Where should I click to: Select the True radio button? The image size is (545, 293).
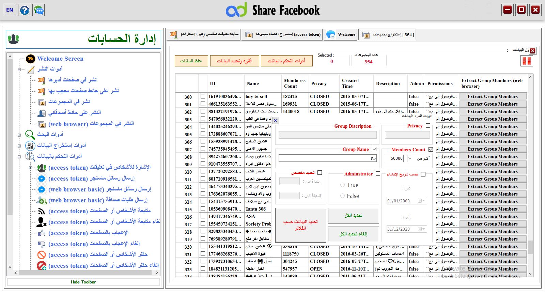[343, 185]
